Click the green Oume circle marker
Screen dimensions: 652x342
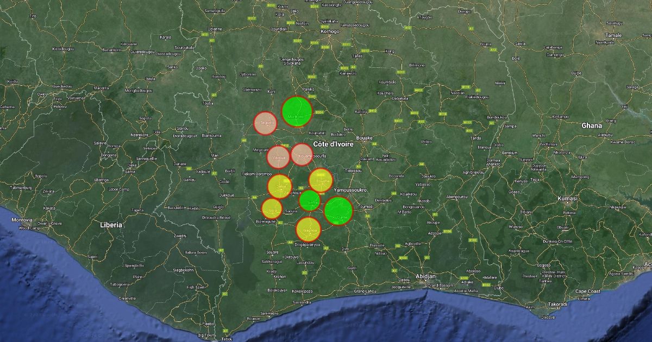tap(338, 211)
